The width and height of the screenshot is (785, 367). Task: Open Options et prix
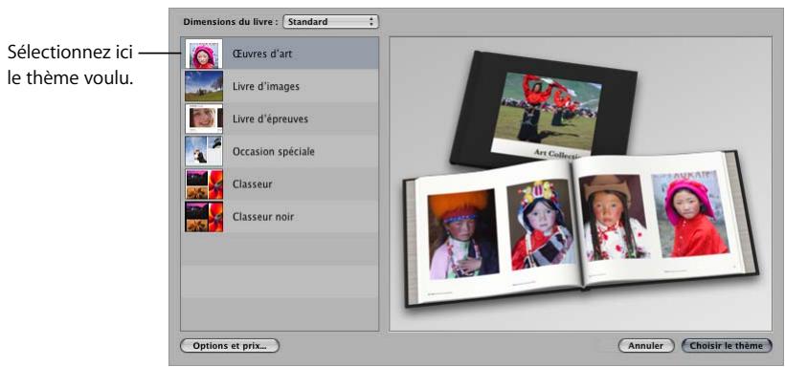tap(230, 346)
